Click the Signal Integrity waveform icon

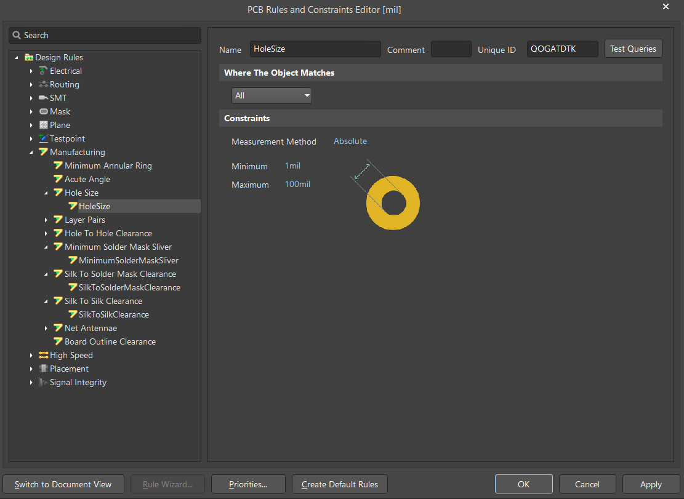[43, 382]
